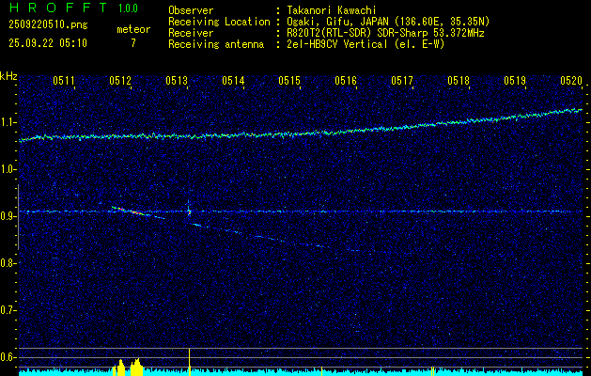Click the 0516 time axis label

coord(346,81)
